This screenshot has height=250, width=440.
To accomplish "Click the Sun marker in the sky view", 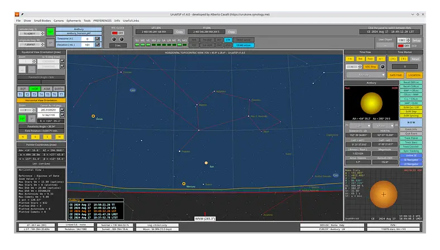I will (x=206, y=163).
